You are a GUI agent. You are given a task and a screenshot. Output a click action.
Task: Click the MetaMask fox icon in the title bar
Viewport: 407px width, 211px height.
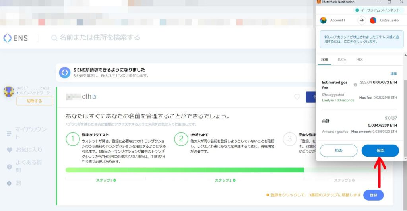pyautogui.click(x=319, y=2)
